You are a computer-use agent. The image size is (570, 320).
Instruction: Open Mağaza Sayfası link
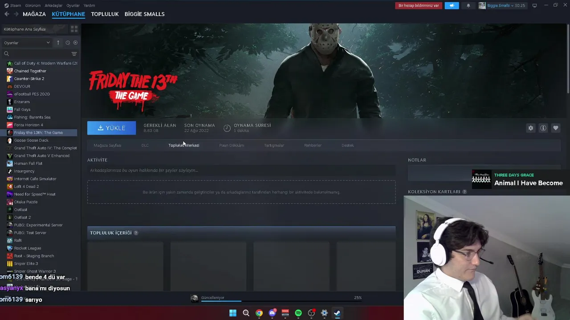(x=107, y=145)
